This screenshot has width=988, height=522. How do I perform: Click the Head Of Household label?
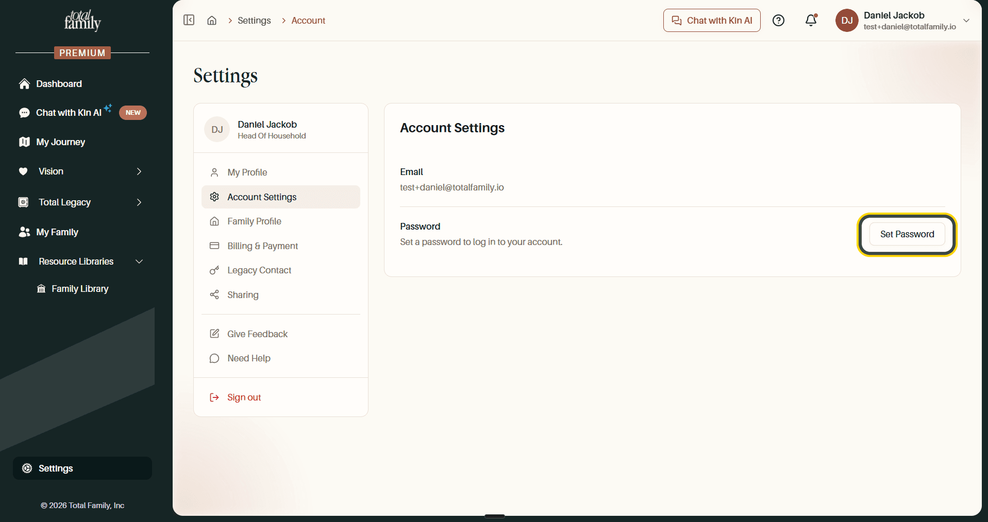coord(272,136)
